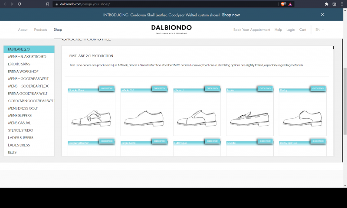The height and width of the screenshot is (208, 347).
Task: Select PATINA WORKSHOP category
Action: 29,71
